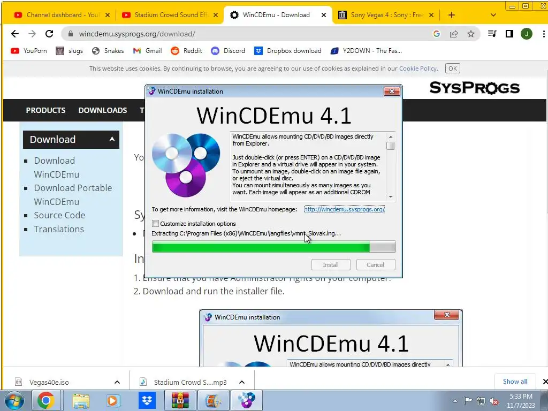This screenshot has height=411, width=548.
Task: Open the Y2DOWN bookmark
Action: [x=366, y=51]
